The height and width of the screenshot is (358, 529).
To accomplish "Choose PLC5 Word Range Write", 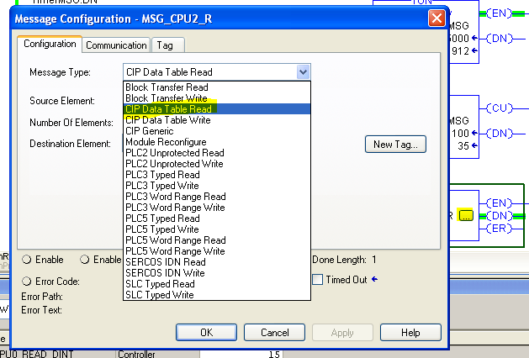I will [x=217, y=250].
